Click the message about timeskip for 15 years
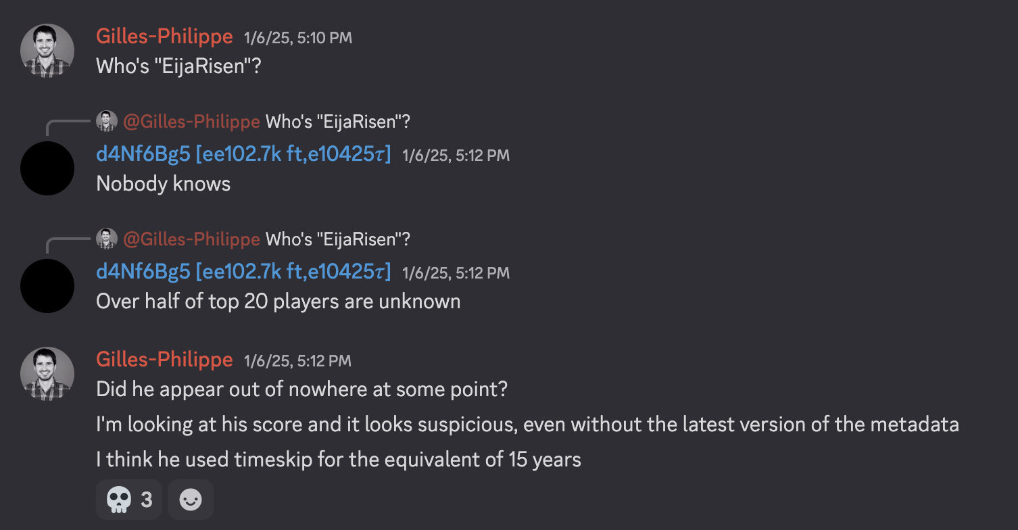 tap(338, 460)
